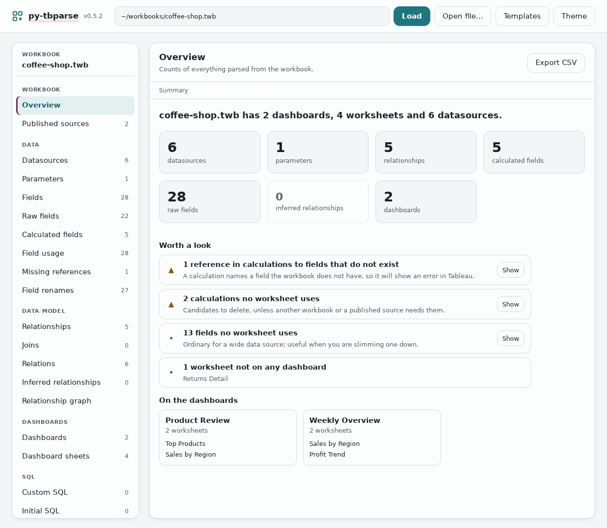Show the 2 calculations no worksheet uses
607x528 pixels.
point(511,304)
